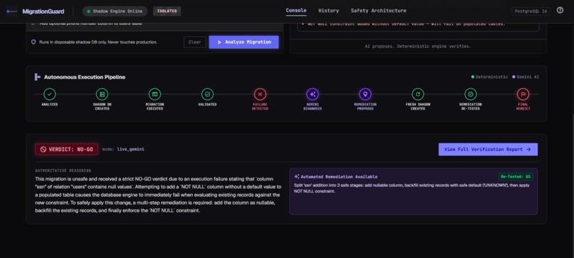
Task: Click the Autonomous Execution Pipeline header icon
Action: pos(37,77)
